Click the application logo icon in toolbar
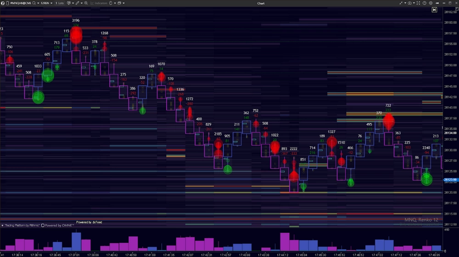 point(3,3)
